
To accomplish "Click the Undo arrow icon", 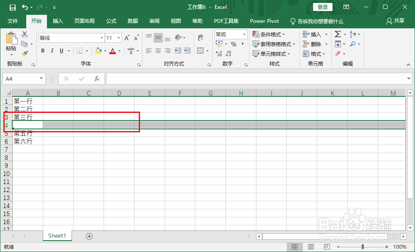I will coord(25,8).
